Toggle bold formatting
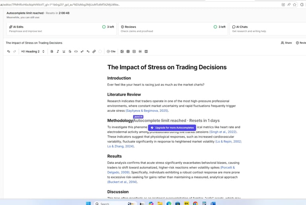 52,52
